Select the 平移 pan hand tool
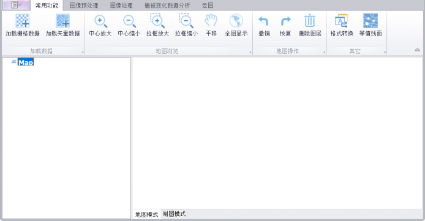This screenshot has height=221, width=425. coord(211,21)
